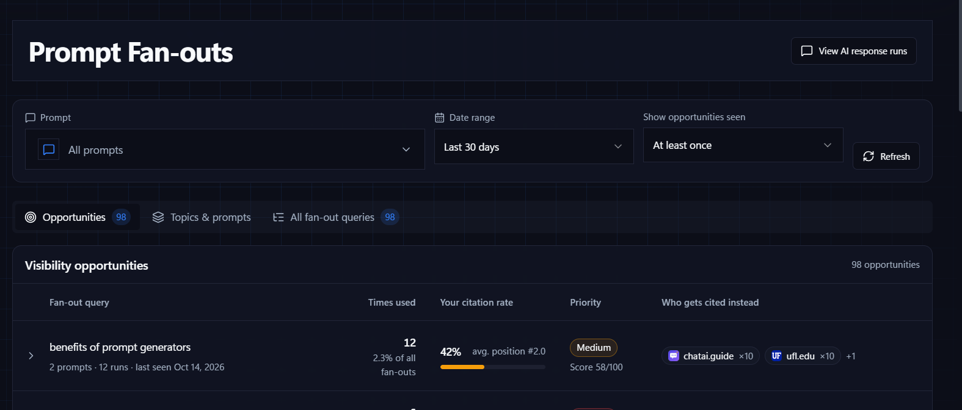Click the chat bubble icon in View AI response runs
The image size is (962, 410).
coord(806,51)
